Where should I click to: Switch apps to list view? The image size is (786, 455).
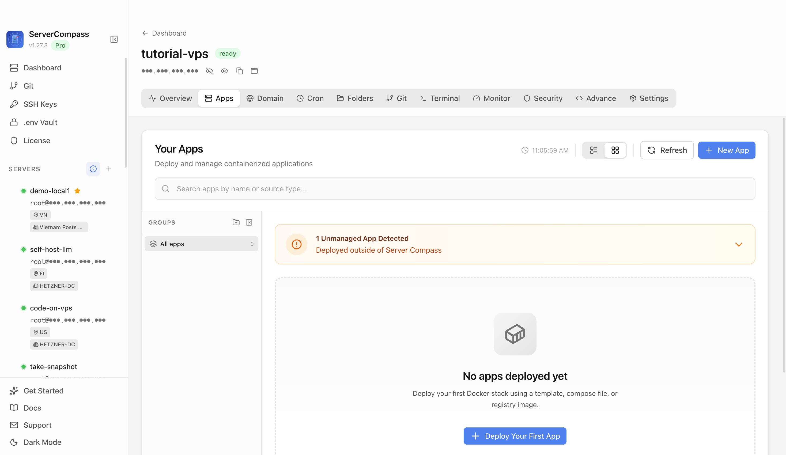pyautogui.click(x=594, y=150)
